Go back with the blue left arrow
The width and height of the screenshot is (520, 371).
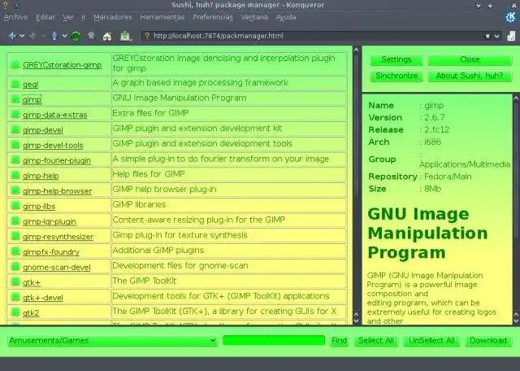tap(12, 36)
